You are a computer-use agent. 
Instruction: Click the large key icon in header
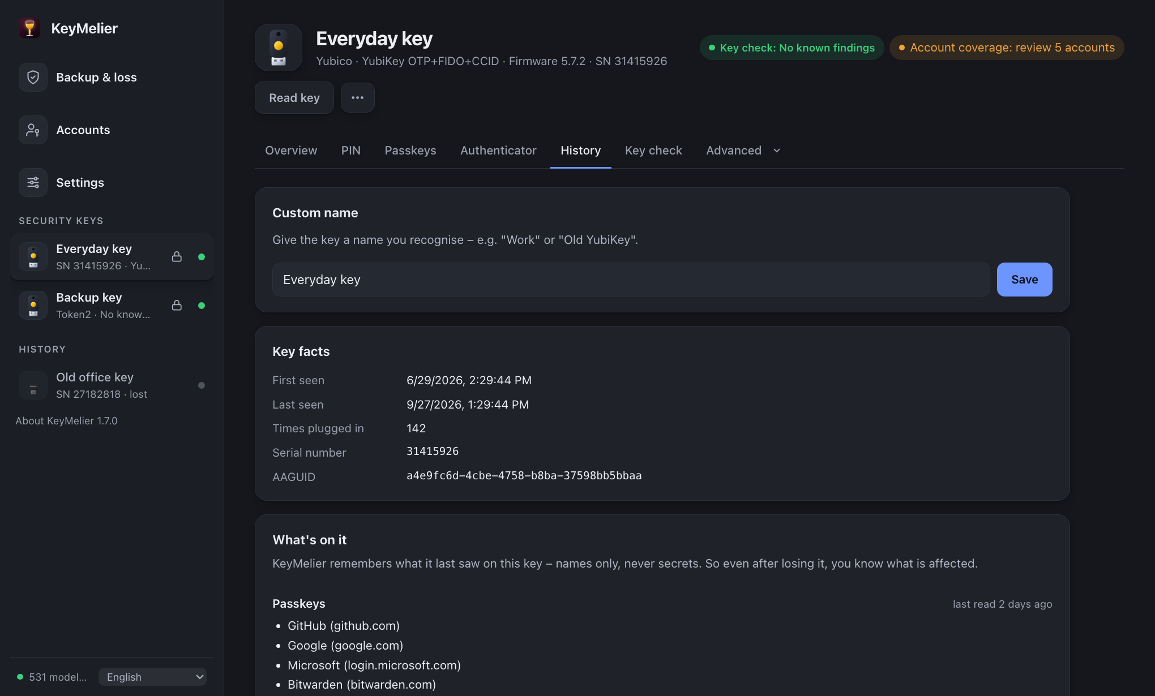[x=278, y=48]
